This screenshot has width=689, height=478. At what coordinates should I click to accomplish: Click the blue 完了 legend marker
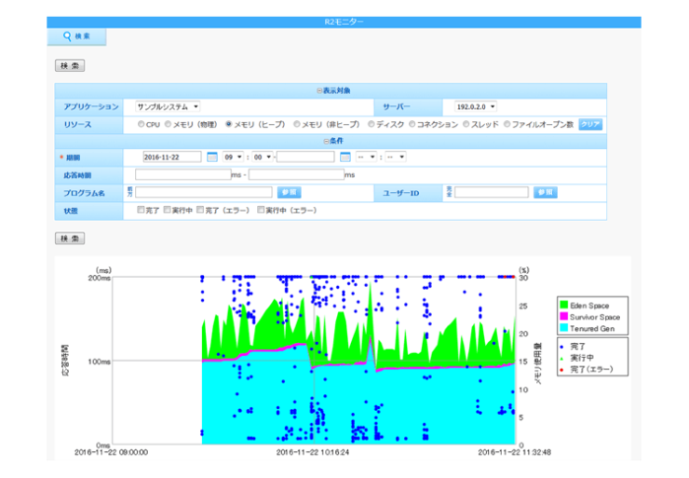pyautogui.click(x=562, y=347)
